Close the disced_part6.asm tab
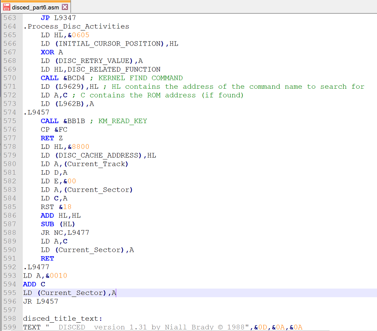This screenshot has height=331, width=377. point(65,7)
